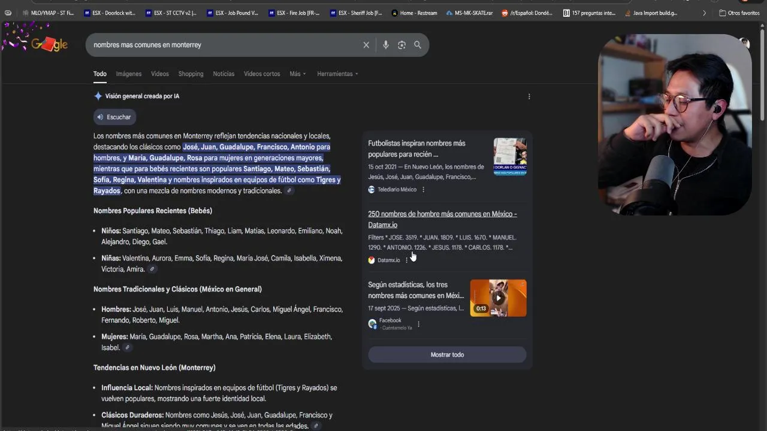Image resolution: width=767 pixels, height=431 pixels.
Task: Open the Futbolistas inspiran nombres article link
Action: 416,148
